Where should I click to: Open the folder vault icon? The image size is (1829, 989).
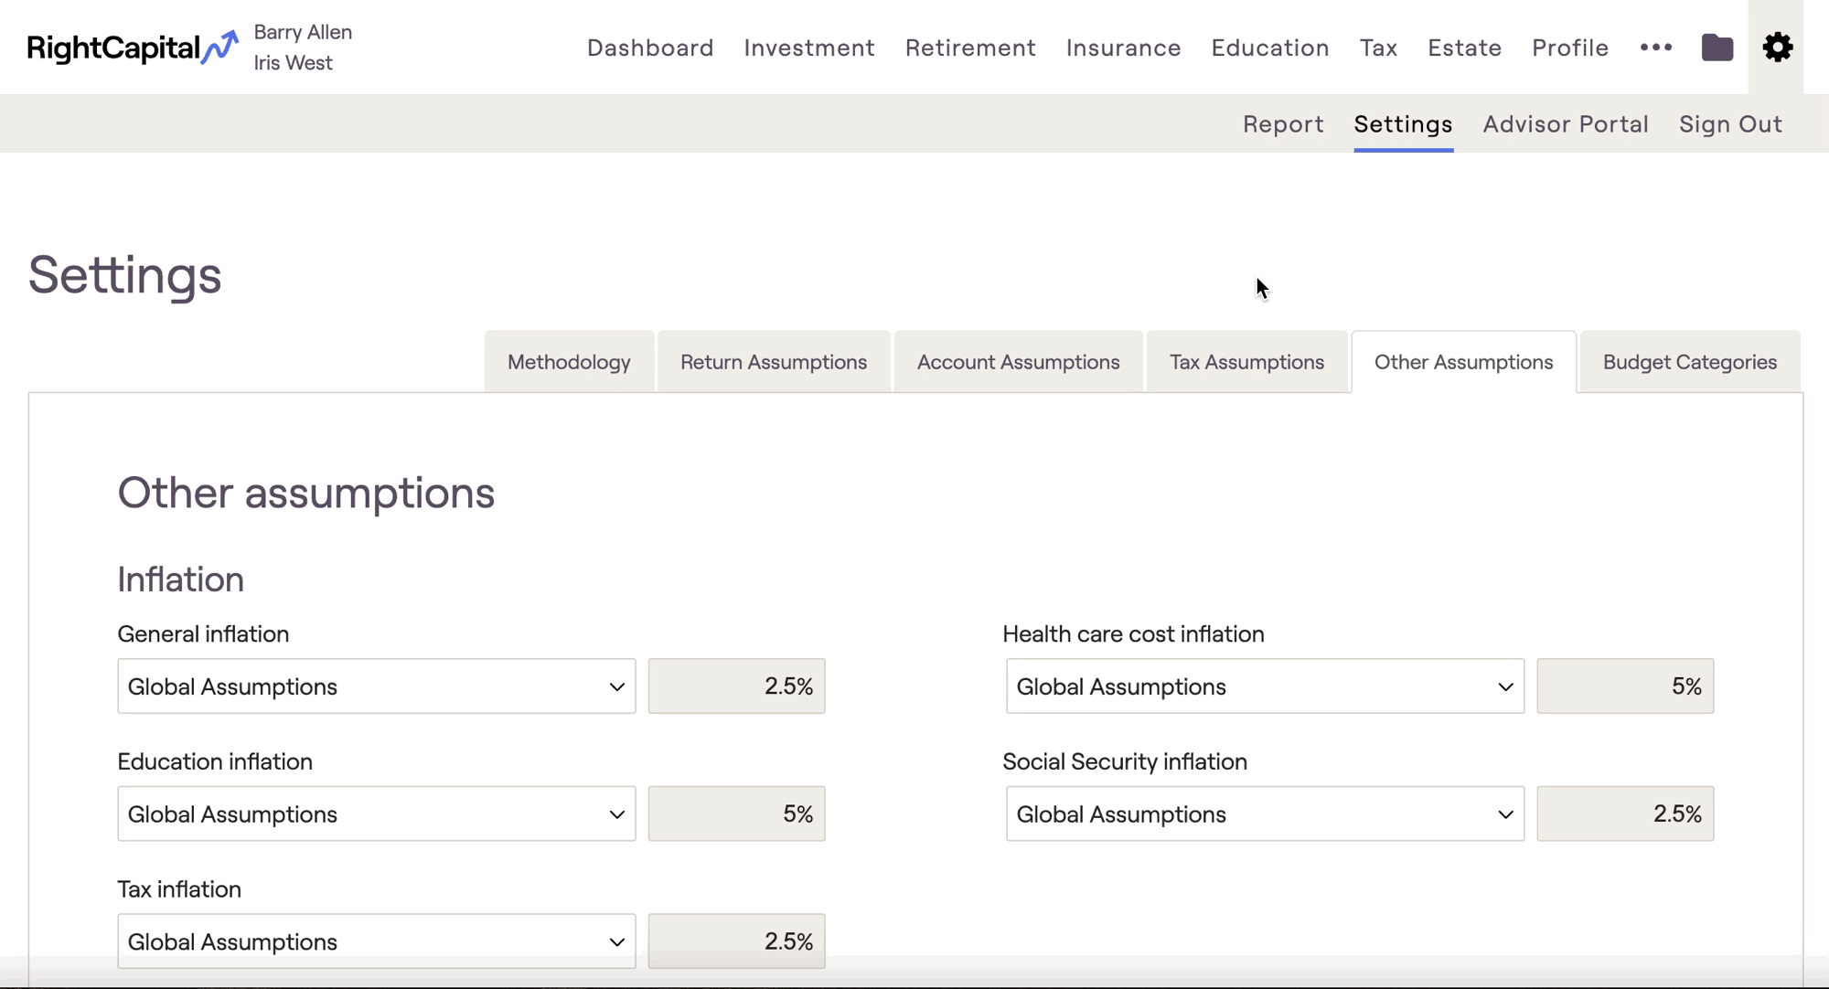coord(1717,48)
